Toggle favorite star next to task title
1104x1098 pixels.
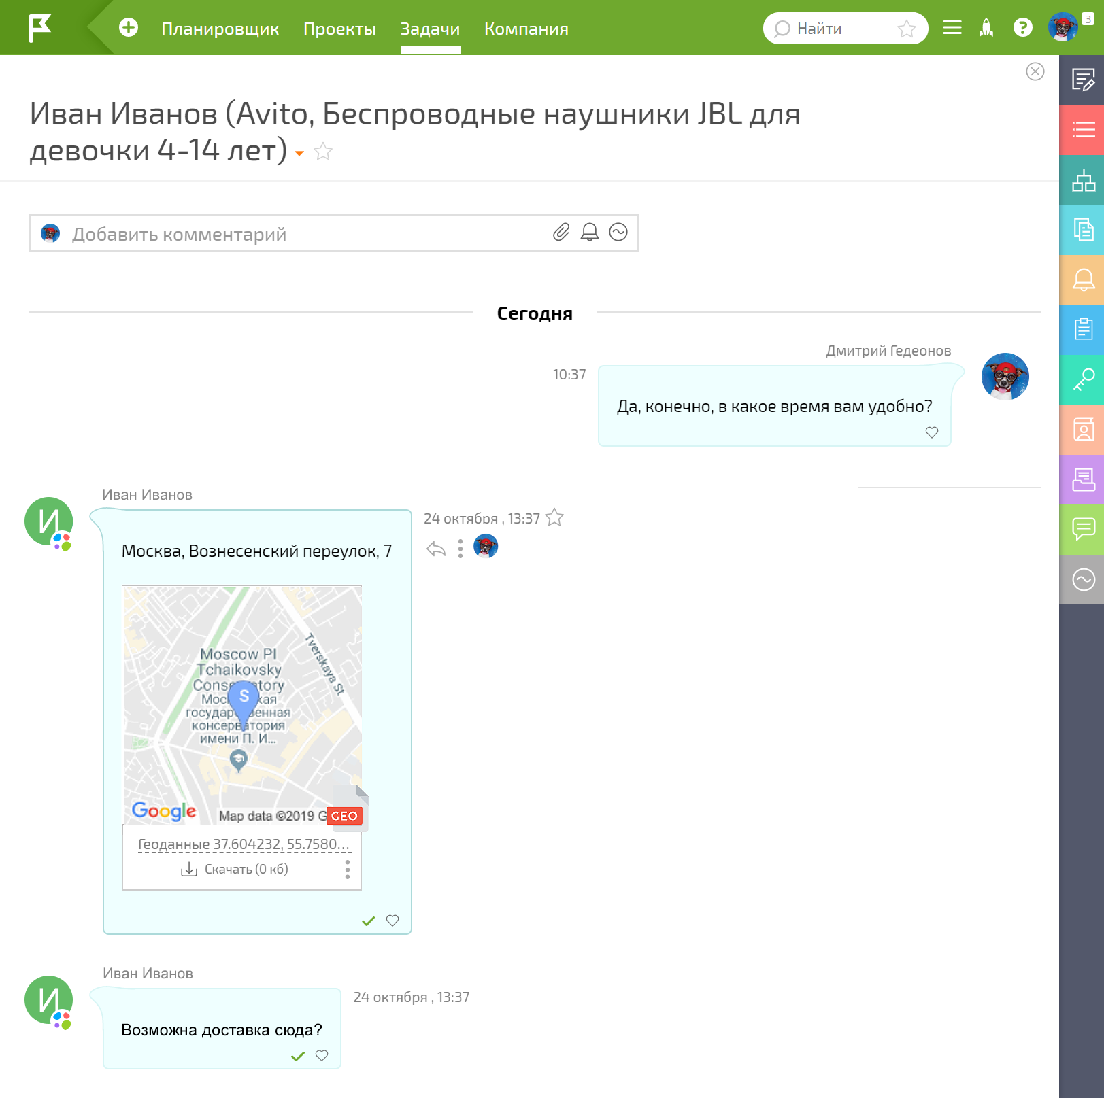pyautogui.click(x=323, y=152)
